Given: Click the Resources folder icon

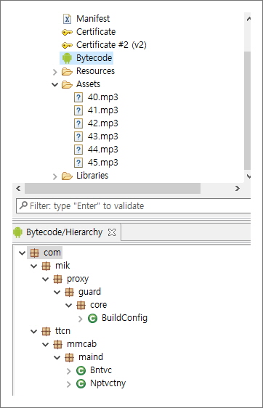Looking at the screenshot, I should 67,71.
